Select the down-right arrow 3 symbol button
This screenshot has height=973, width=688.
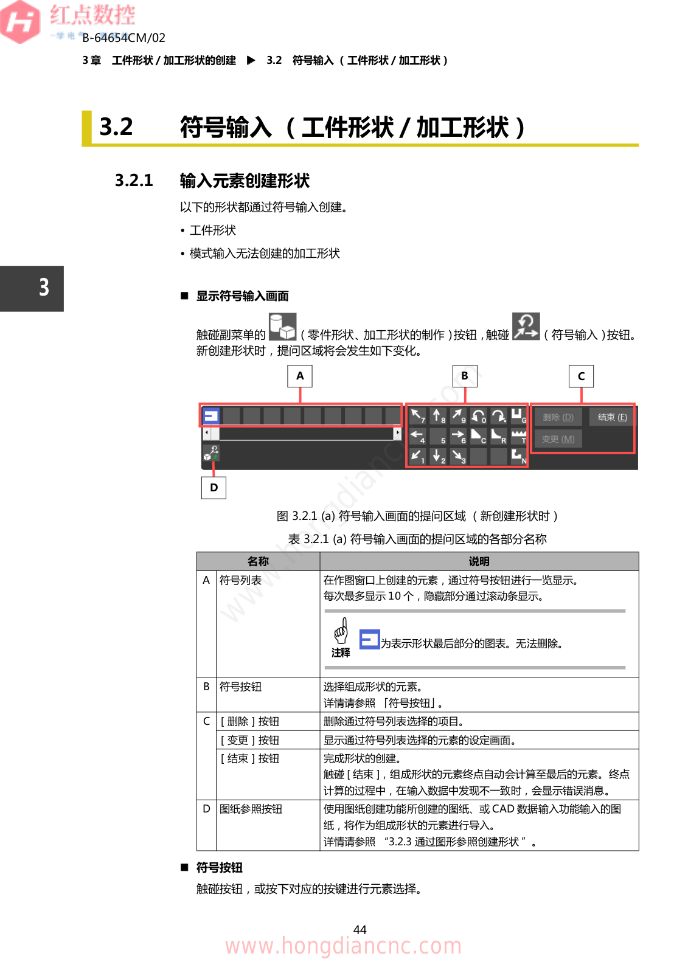[x=458, y=456]
